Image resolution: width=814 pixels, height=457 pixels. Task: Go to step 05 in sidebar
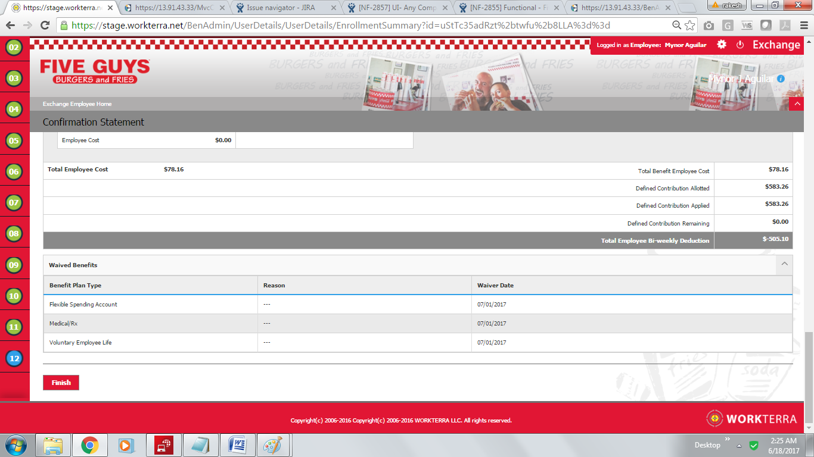14,141
